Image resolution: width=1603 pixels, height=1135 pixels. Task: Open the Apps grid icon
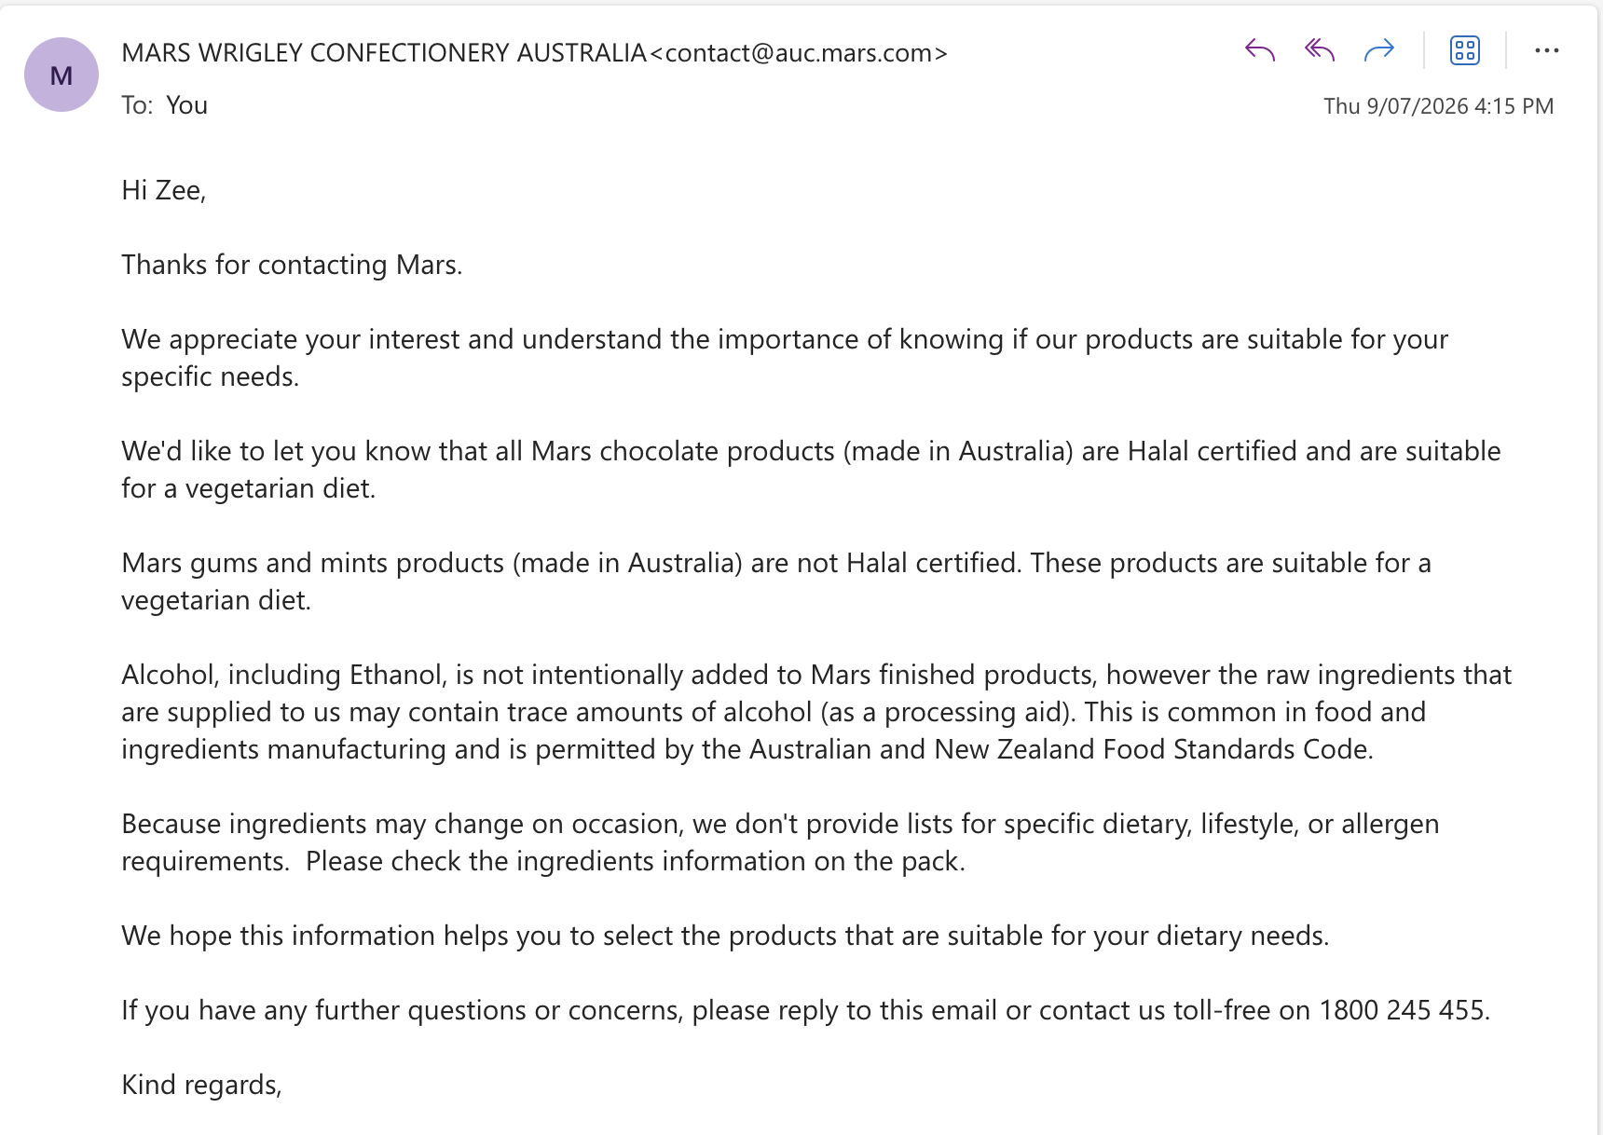1465,50
